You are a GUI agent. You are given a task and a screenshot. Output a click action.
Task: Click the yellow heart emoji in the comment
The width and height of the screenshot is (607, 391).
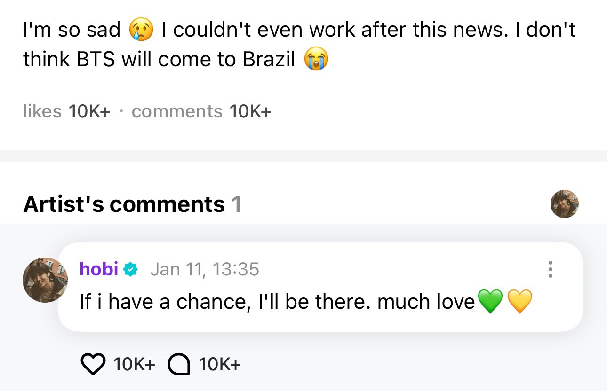pos(519,302)
